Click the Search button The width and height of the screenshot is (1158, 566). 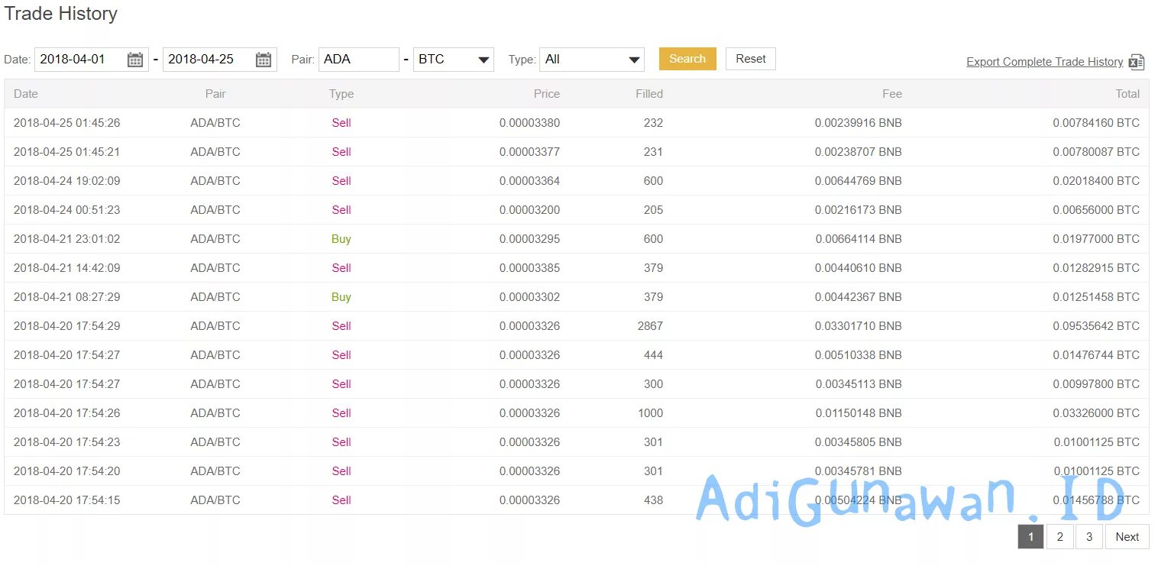687,59
